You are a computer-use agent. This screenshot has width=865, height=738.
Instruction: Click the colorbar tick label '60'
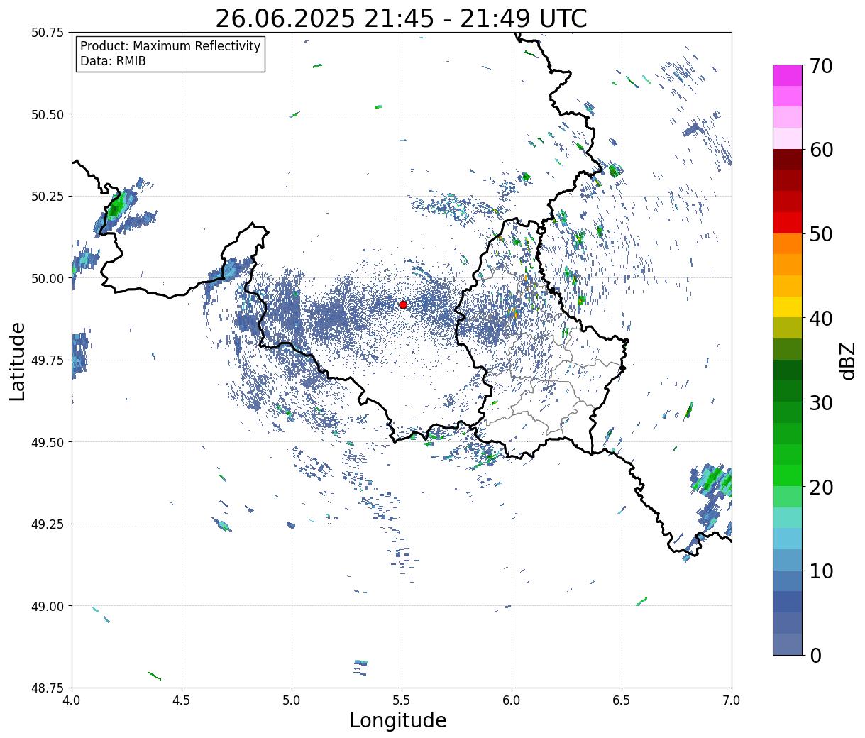(820, 150)
